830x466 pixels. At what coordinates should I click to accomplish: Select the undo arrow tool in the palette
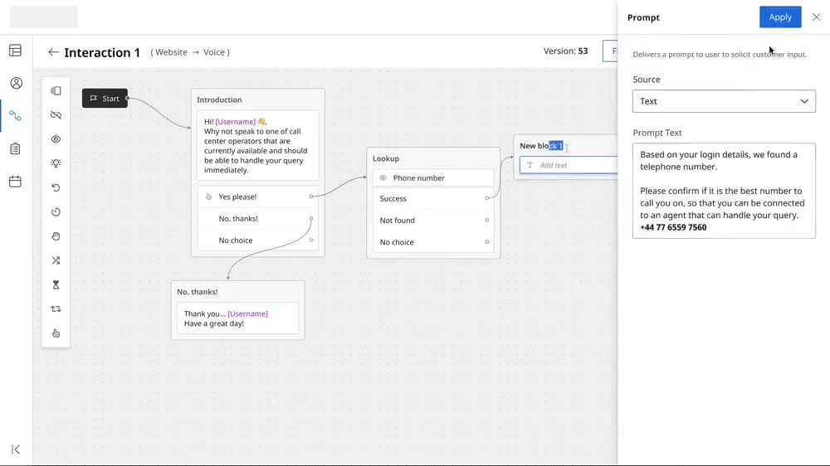[56, 187]
